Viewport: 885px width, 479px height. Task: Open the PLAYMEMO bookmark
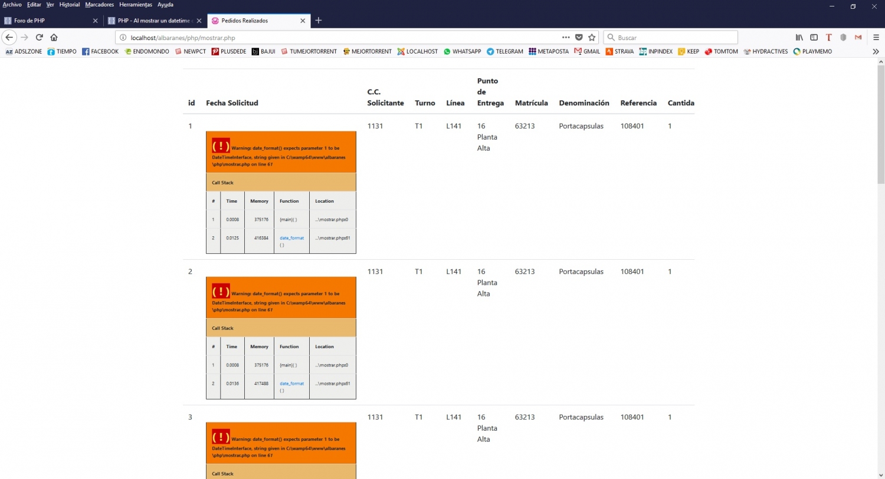813,51
